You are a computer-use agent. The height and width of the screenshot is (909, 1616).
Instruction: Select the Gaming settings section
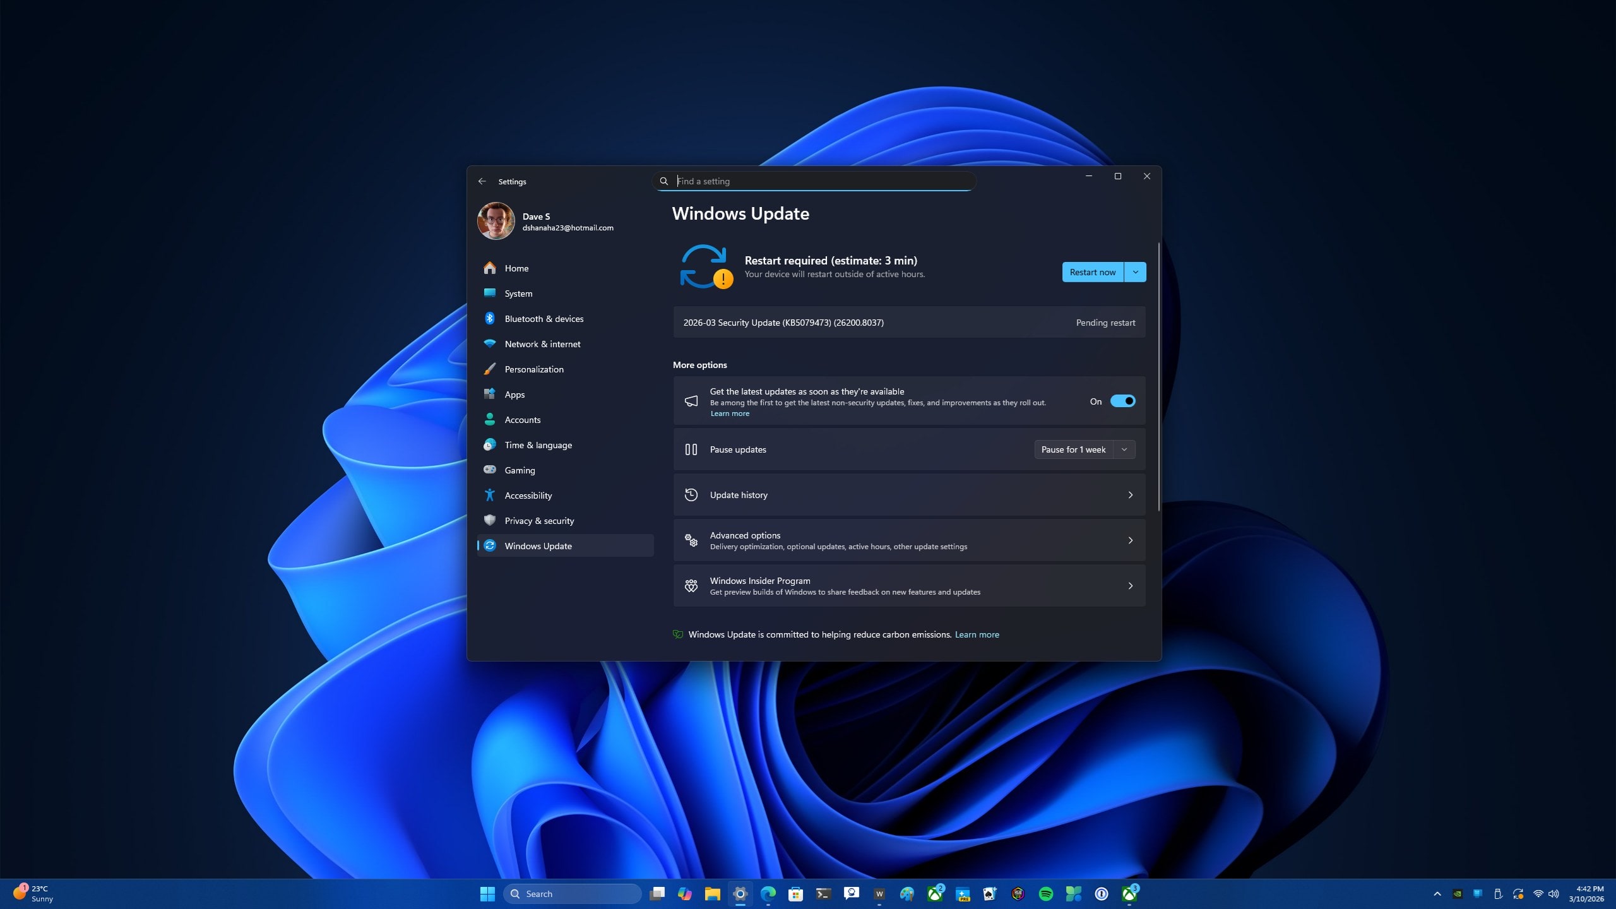[518, 470]
